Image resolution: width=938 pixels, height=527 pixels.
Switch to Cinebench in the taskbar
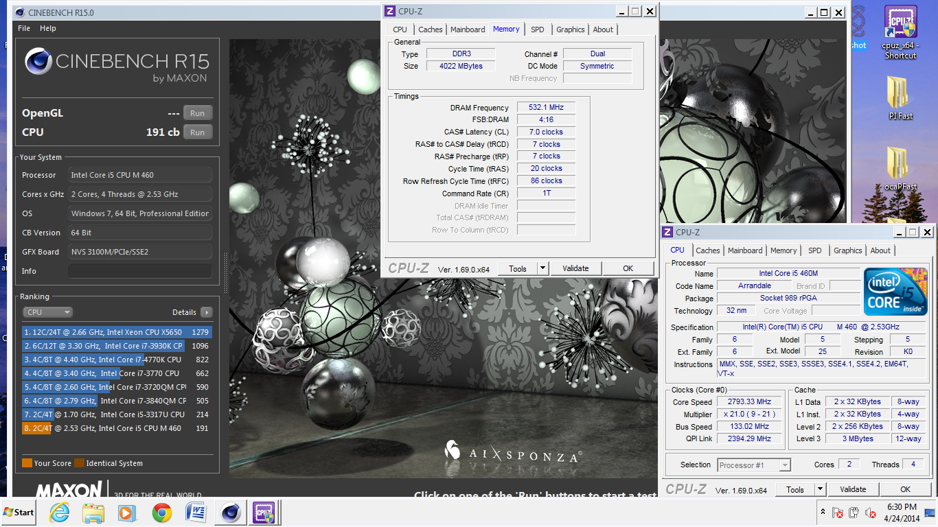pos(230,512)
